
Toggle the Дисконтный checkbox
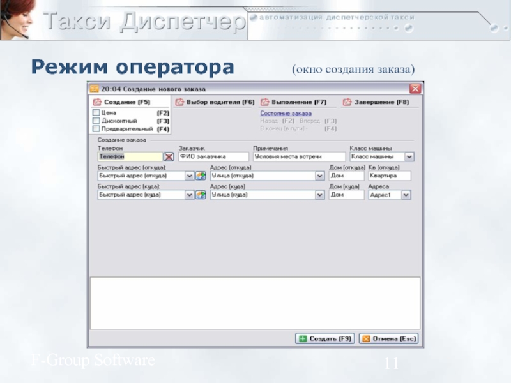[x=96, y=121]
